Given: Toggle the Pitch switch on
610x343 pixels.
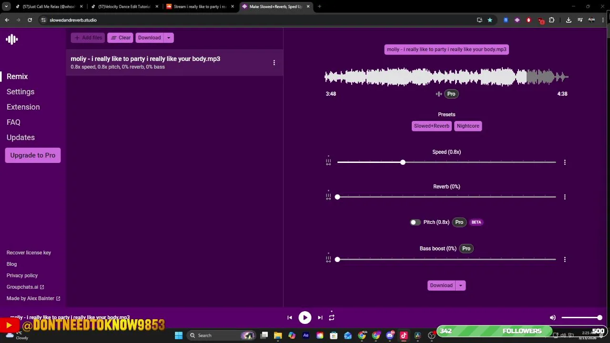Looking at the screenshot, I should click(x=415, y=222).
